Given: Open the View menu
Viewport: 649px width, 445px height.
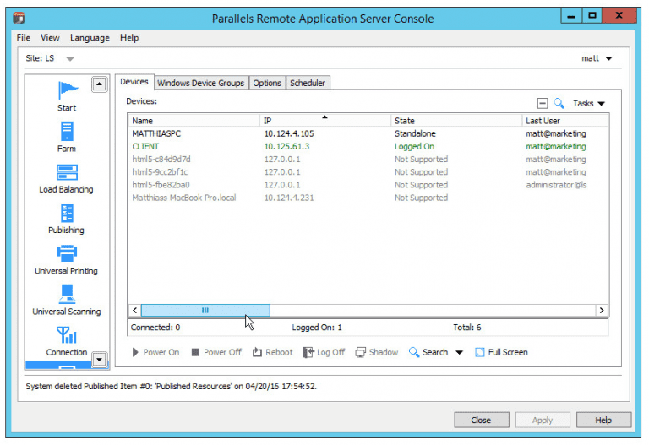Looking at the screenshot, I should pyautogui.click(x=50, y=38).
